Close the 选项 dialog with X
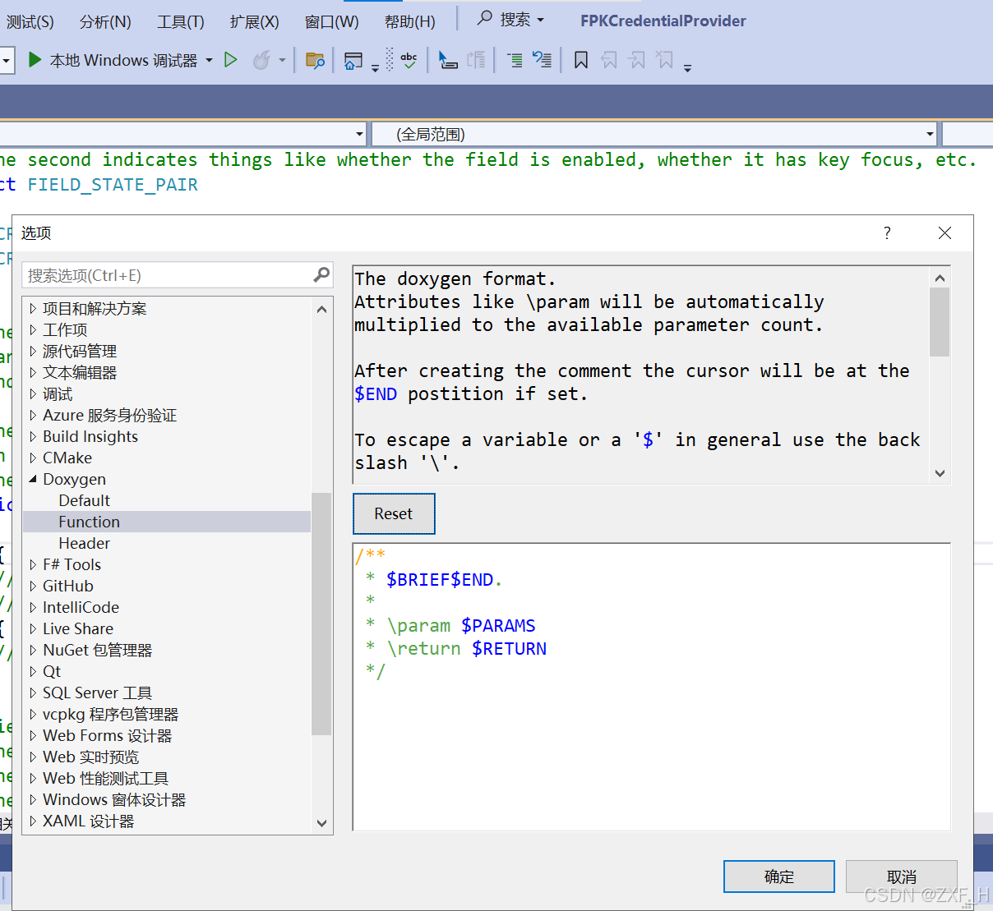Screen dimensions: 993x911 coord(945,233)
